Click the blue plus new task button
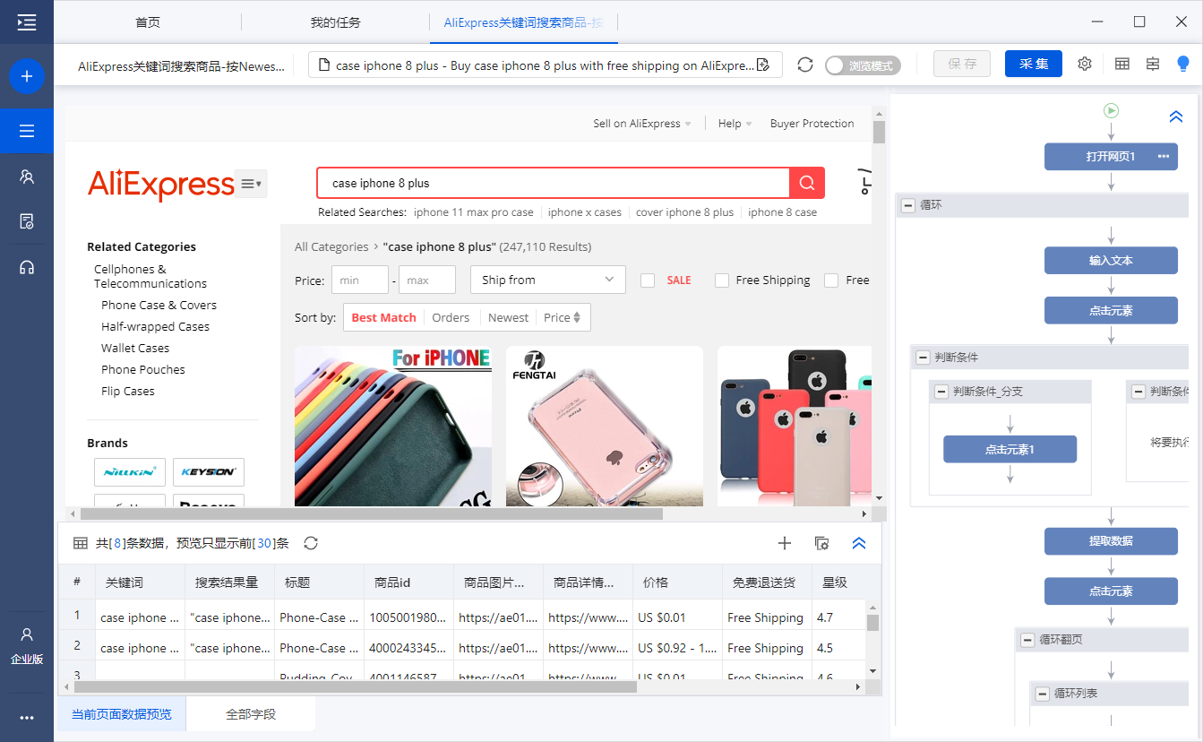The height and width of the screenshot is (742, 1203). [27, 77]
